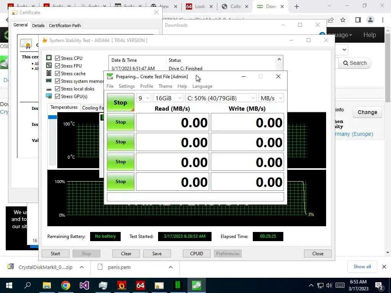Open the Chrome side panel icon
Image resolution: width=391 pixels, height=293 pixels.
tap(358, 20)
